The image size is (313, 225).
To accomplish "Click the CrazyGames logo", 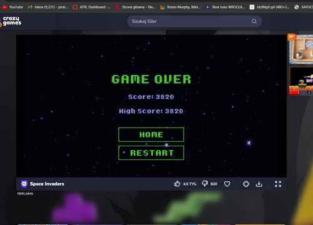I will tap(11, 21).
